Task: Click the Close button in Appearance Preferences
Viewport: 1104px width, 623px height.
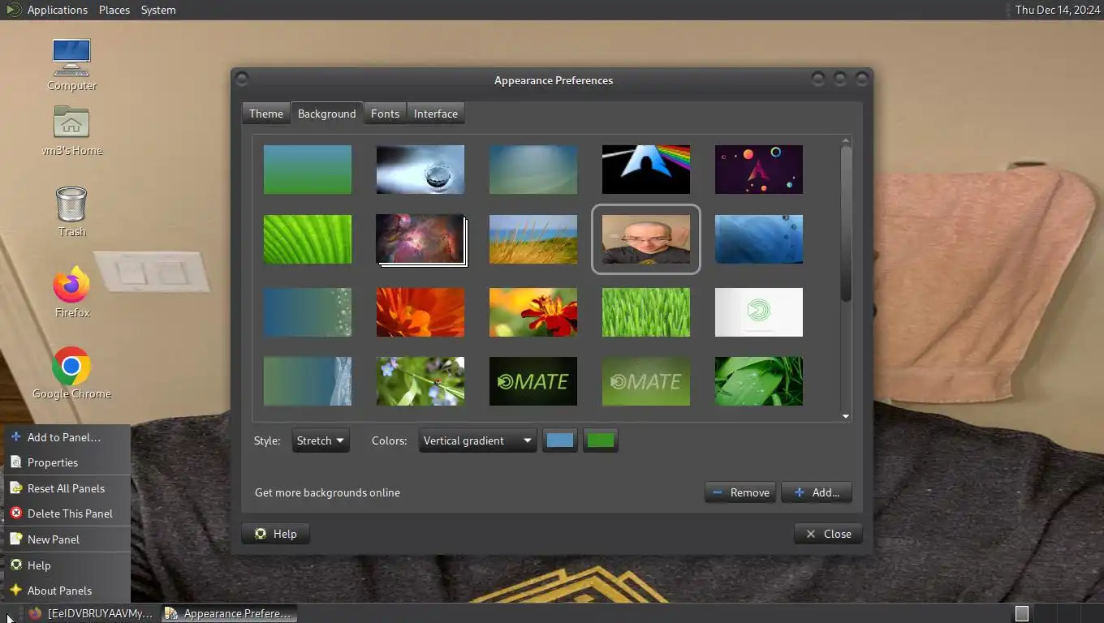Action: tap(828, 534)
